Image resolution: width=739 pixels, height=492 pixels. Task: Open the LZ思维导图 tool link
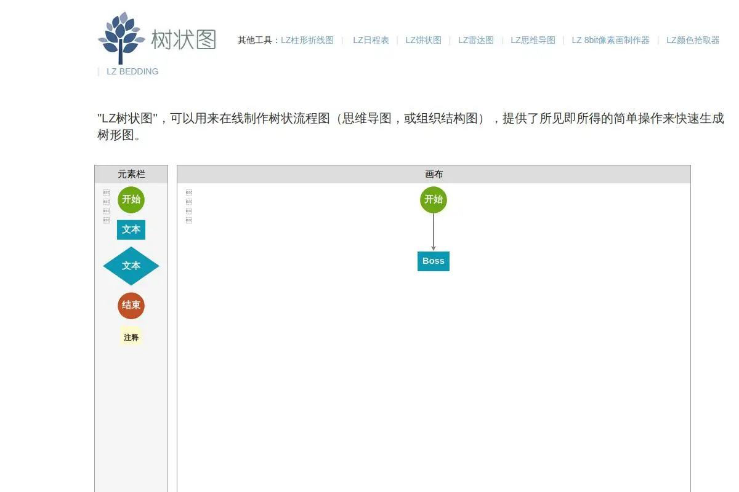[x=533, y=40]
